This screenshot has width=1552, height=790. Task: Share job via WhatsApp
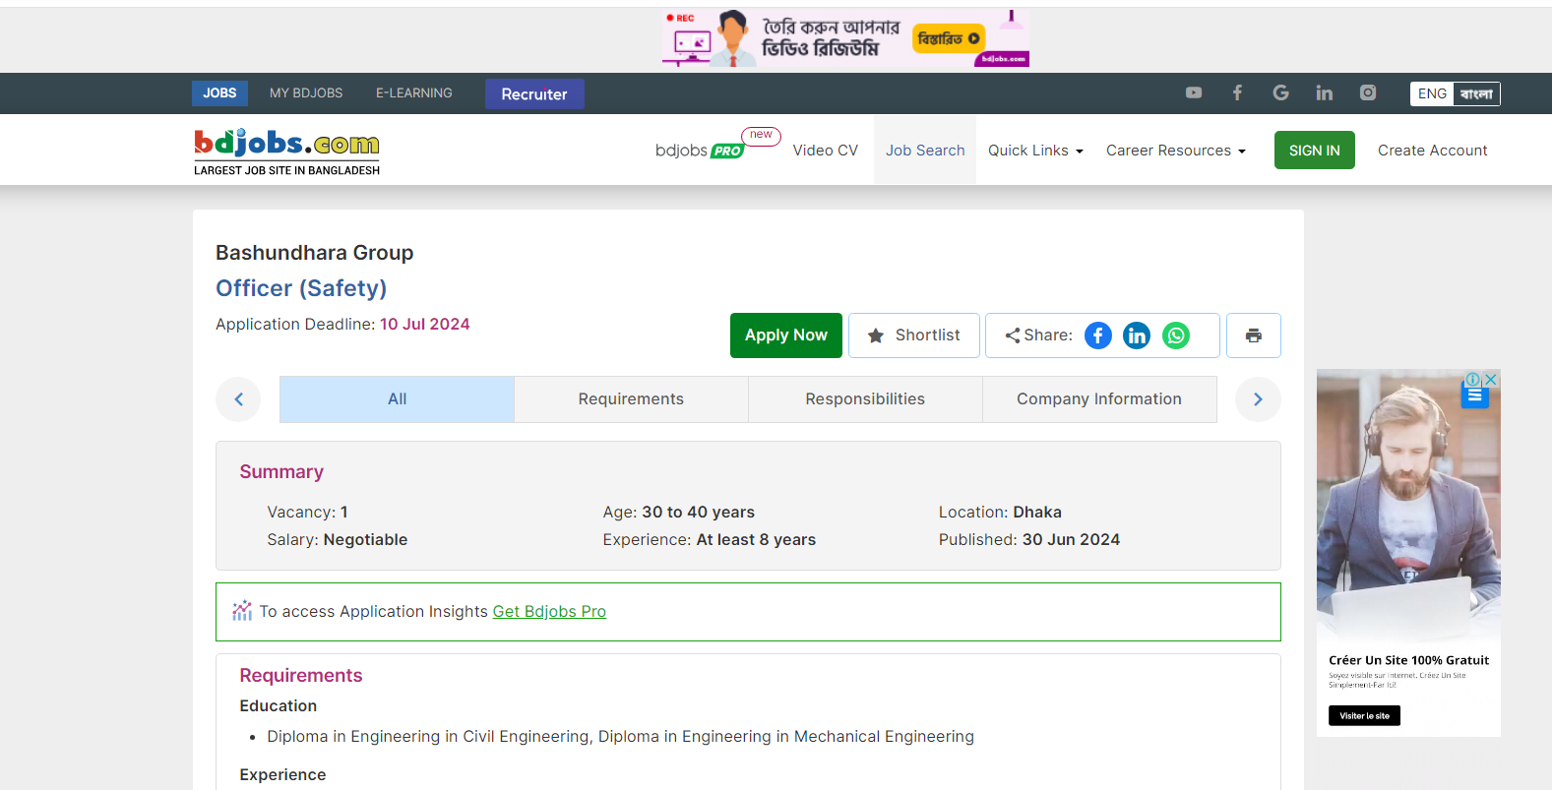[x=1176, y=335]
